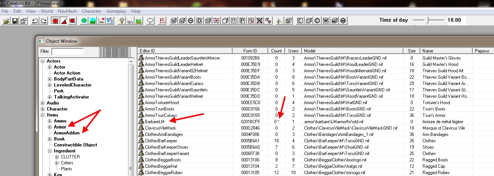This screenshot has width=494, height=176.
Task: Click the circled W toolbar icon
Action: pos(343,21)
